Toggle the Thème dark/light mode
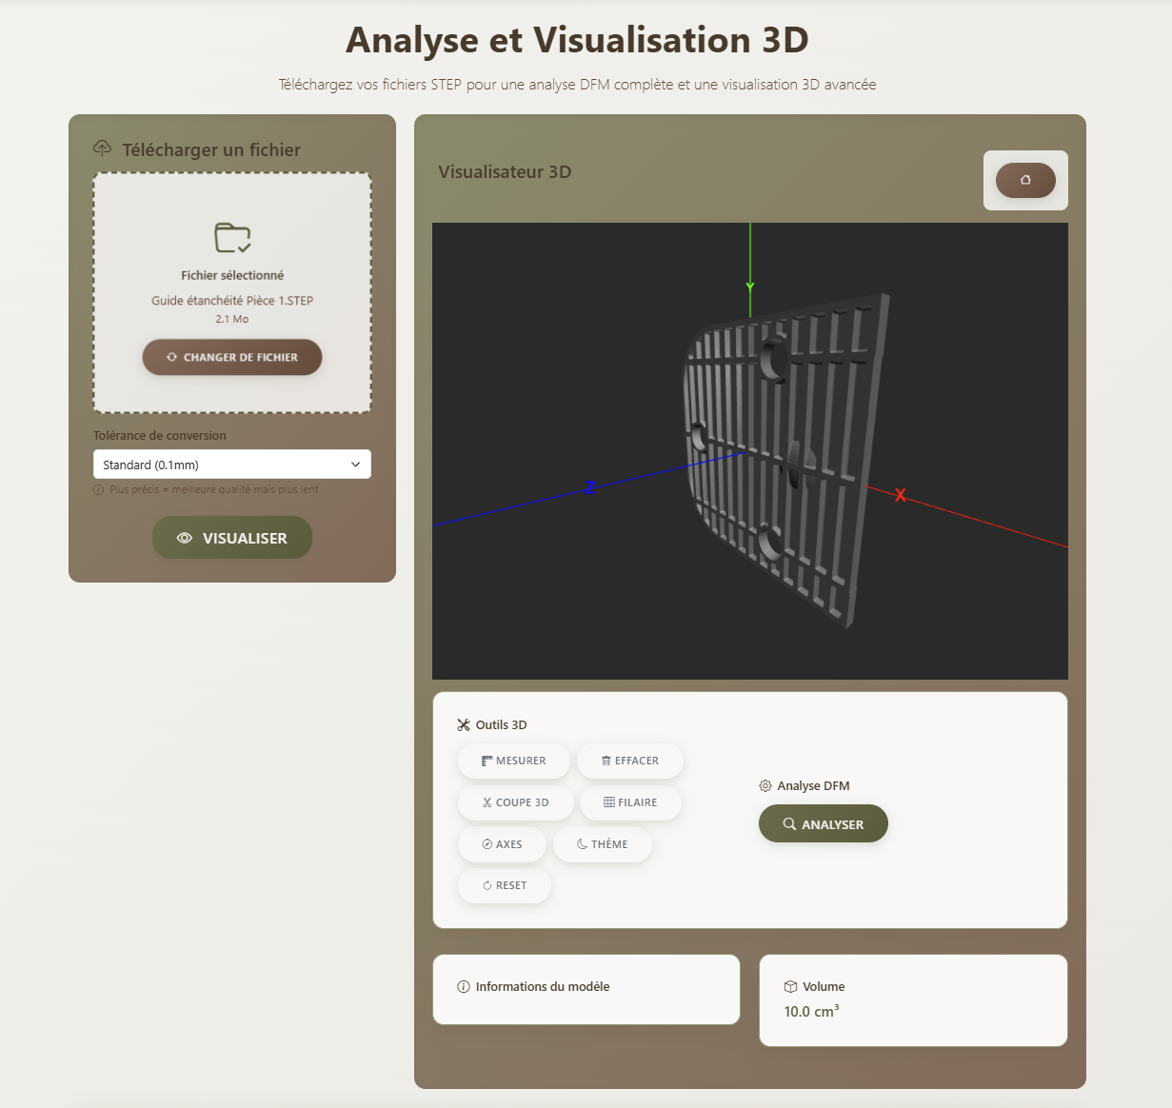The image size is (1172, 1108). 603,844
